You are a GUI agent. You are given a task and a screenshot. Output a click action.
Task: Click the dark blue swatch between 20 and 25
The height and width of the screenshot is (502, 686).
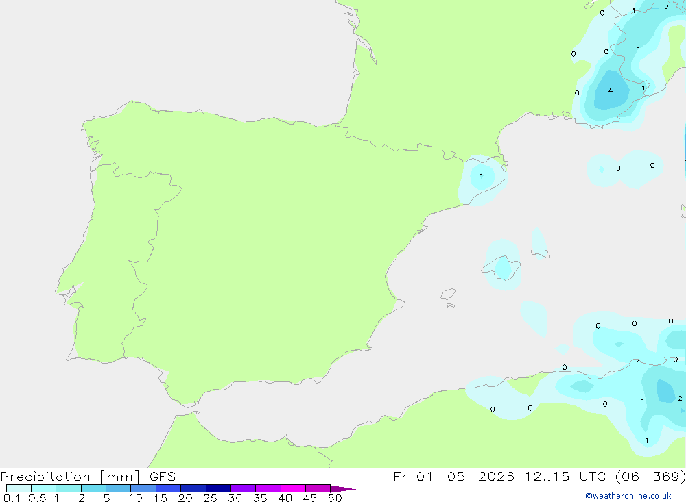tap(193, 488)
